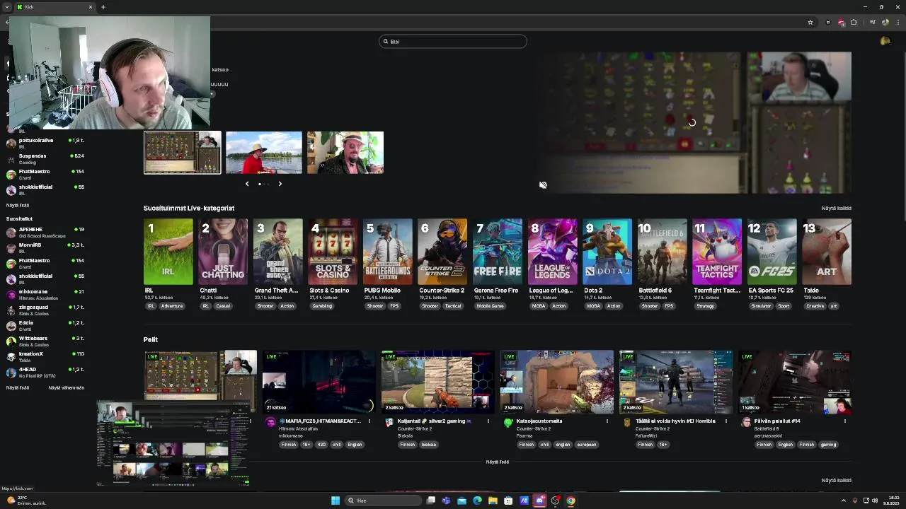Open zingosquad channel in recommended list
This screenshot has height=509, width=906.
[x=45, y=310]
